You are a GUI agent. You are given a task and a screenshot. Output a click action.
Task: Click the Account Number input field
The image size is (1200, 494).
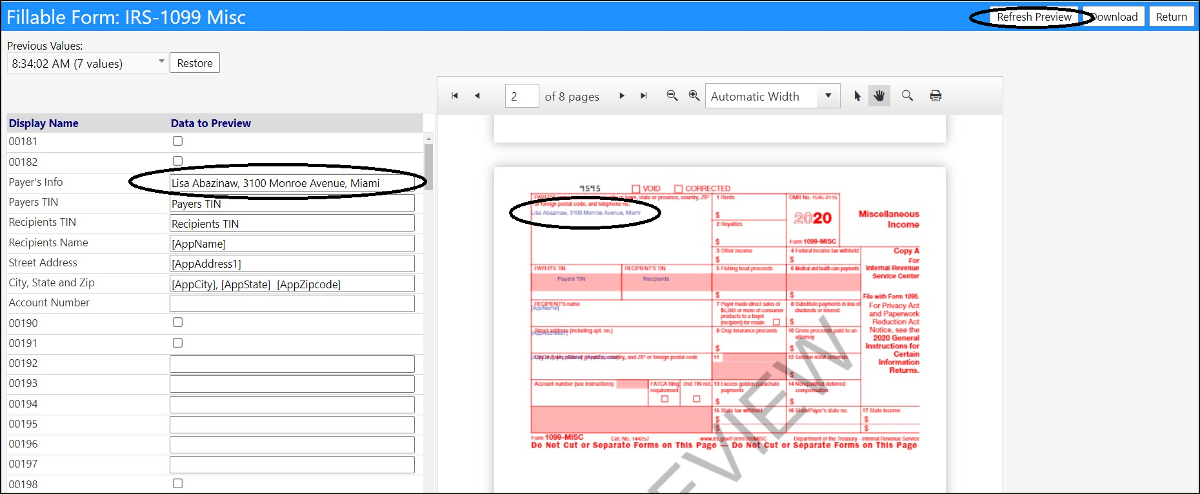pyautogui.click(x=292, y=304)
